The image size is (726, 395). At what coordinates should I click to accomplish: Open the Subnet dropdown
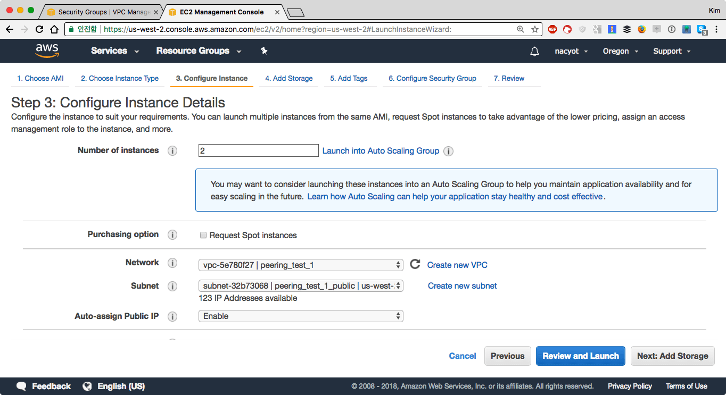point(301,286)
